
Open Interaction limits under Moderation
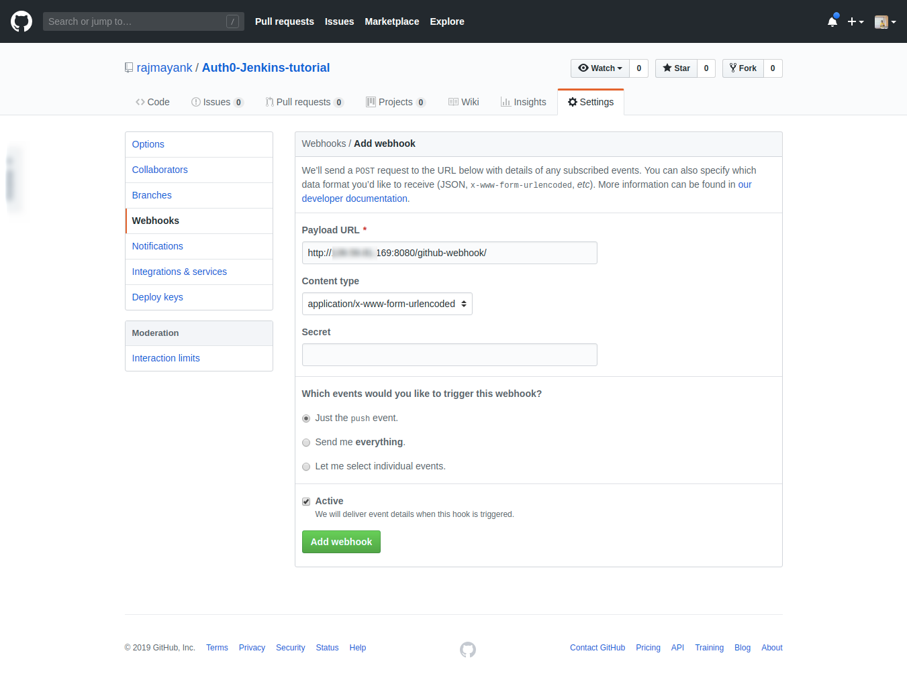click(x=199, y=358)
